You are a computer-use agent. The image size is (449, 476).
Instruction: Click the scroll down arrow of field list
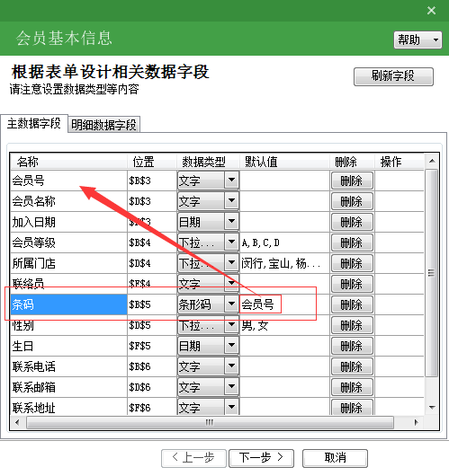pos(432,408)
